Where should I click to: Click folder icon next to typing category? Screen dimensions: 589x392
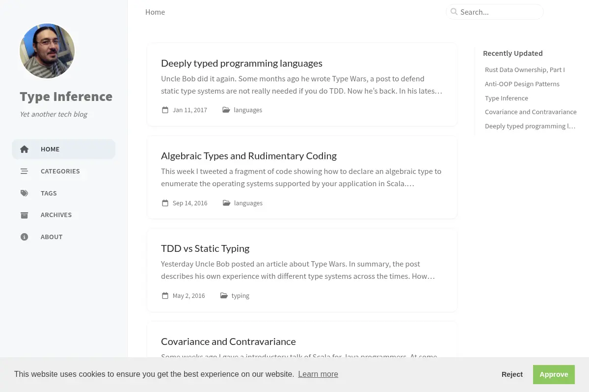(224, 295)
